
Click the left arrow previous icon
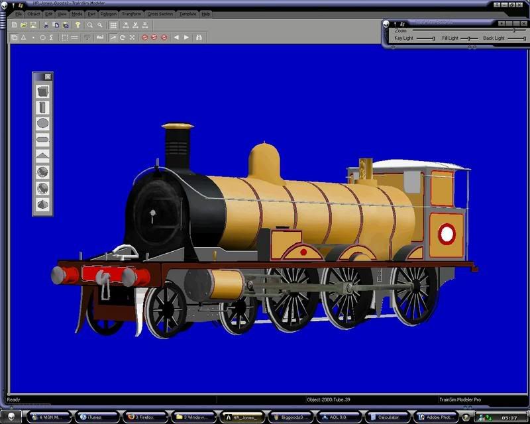tap(176, 38)
